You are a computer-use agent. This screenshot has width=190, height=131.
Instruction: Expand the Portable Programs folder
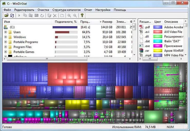click(x=6, y=42)
